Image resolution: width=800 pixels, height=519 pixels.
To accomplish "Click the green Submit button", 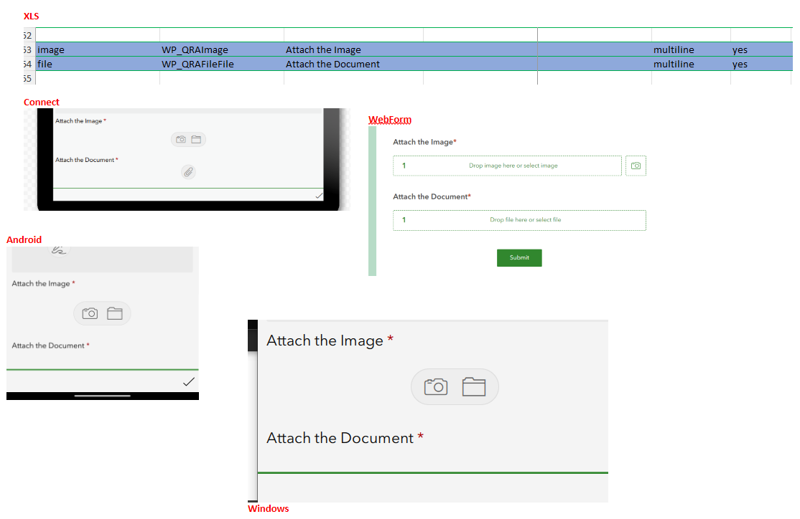I will coord(519,258).
